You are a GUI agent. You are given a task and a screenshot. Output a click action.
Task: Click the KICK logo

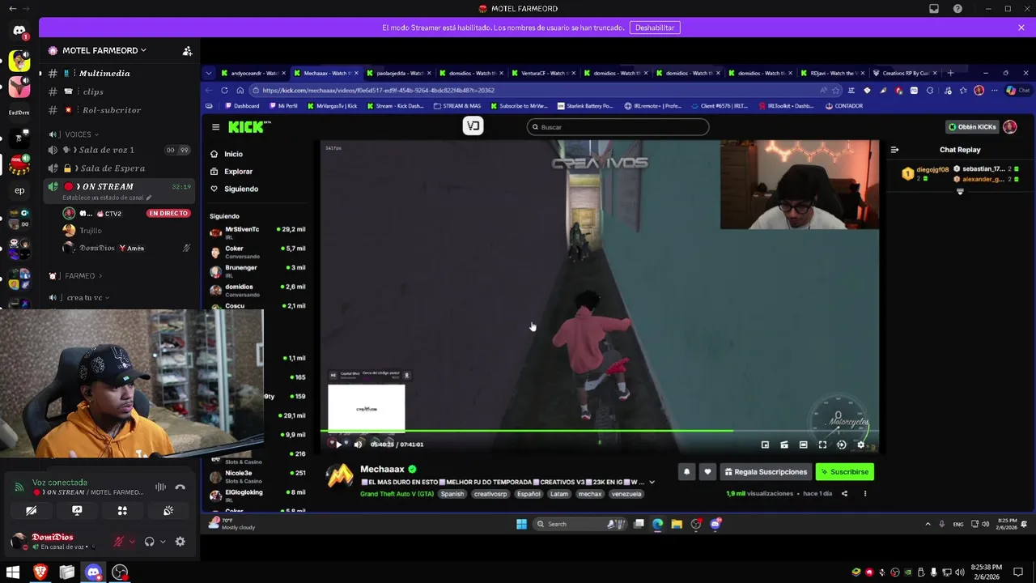click(248, 126)
